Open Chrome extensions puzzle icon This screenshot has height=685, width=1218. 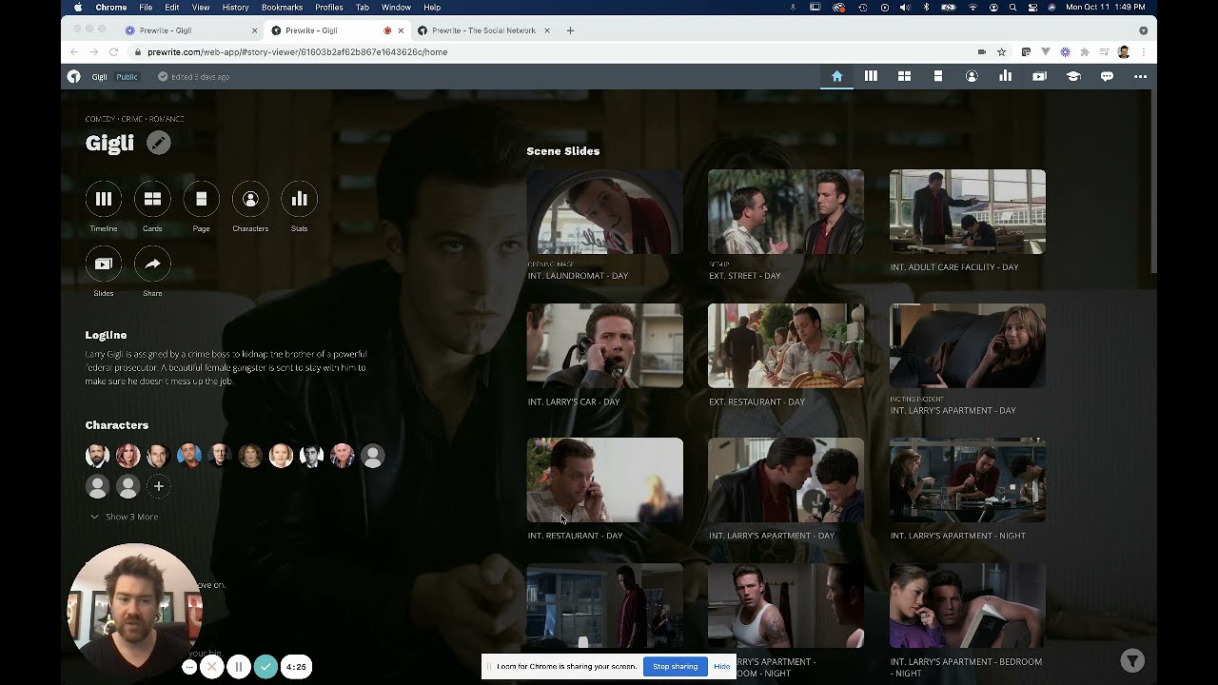(1086, 52)
